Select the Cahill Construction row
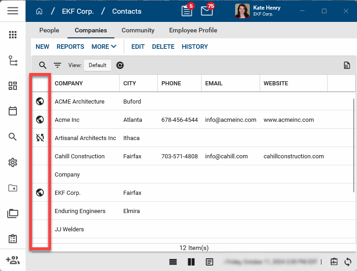The width and height of the screenshot is (357, 271). (80, 156)
